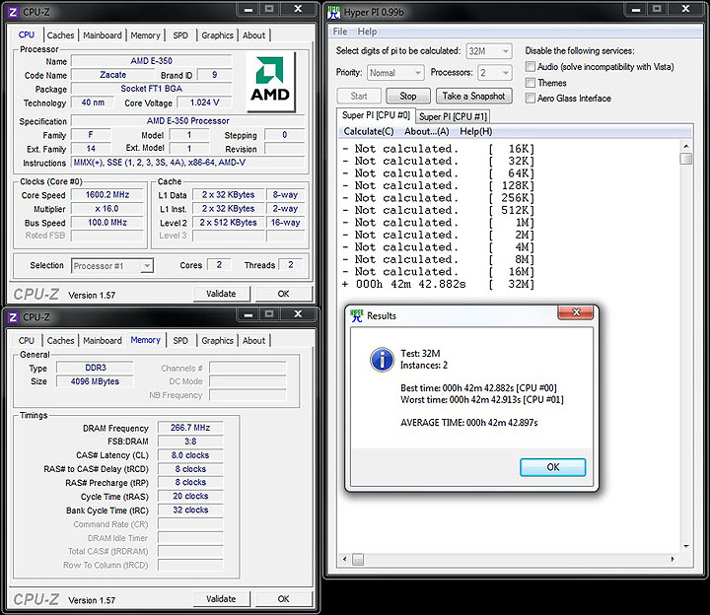Click the CPU-Z app icon in Memory window title bar
This screenshot has height=615, width=710.
pos(13,317)
